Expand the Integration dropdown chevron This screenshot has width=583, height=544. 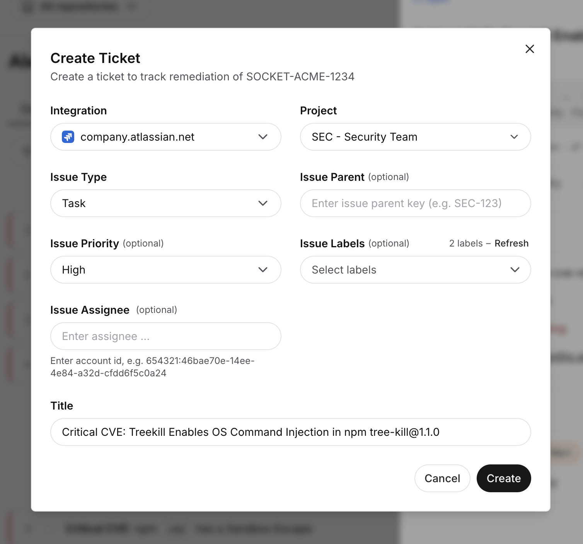coord(263,137)
